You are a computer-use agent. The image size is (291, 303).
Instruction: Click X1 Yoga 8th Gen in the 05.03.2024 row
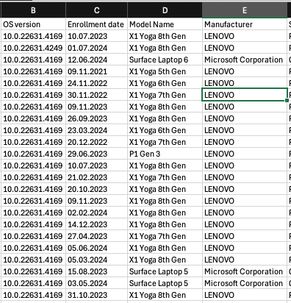pos(165,260)
